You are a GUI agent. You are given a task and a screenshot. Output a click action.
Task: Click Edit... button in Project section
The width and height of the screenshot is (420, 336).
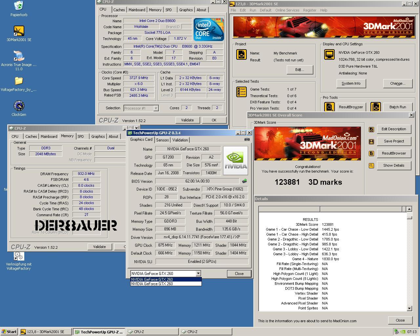[300, 70]
